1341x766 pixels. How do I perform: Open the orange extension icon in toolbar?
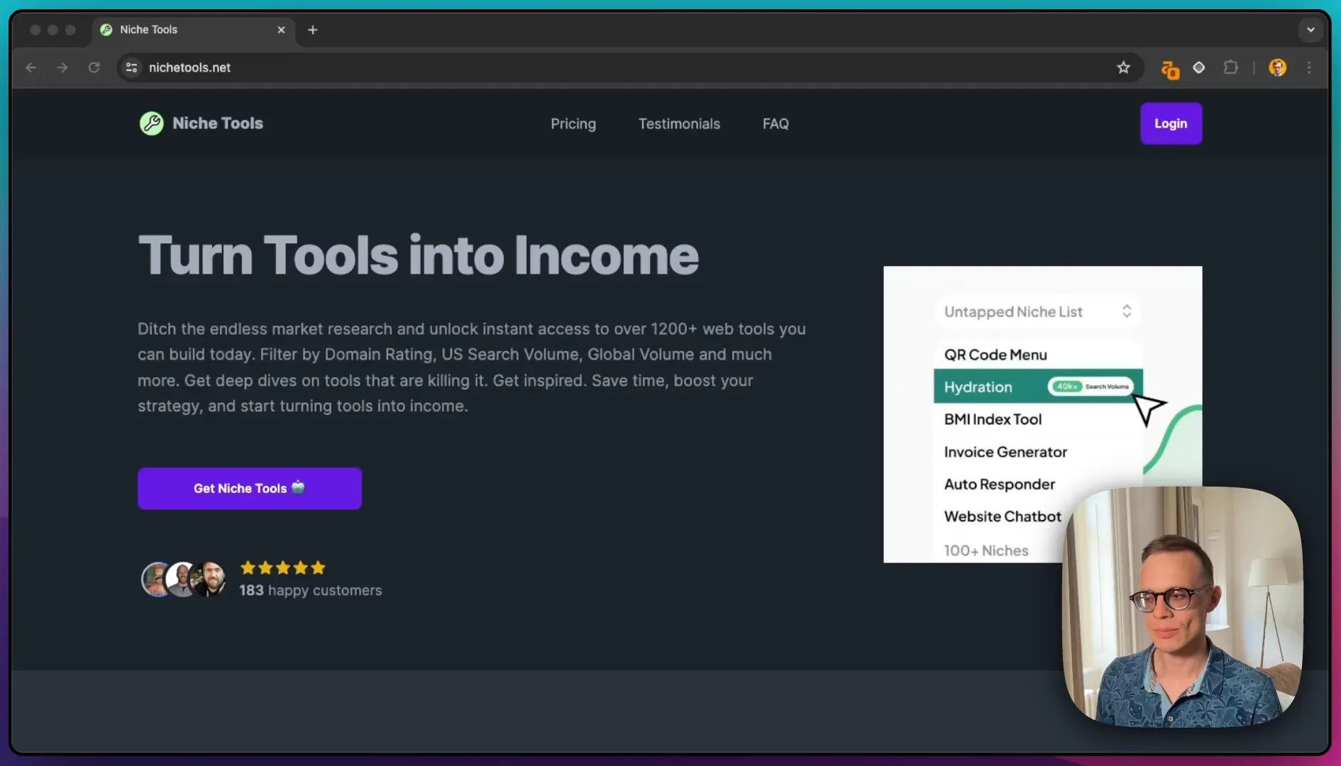tap(1169, 70)
